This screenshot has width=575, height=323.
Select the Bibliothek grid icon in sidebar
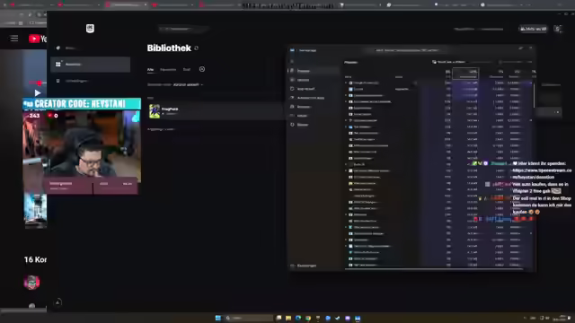tap(57, 64)
